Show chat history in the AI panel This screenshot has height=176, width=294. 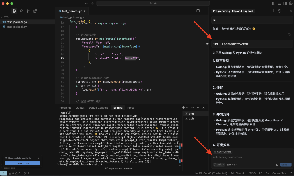coord(279,11)
